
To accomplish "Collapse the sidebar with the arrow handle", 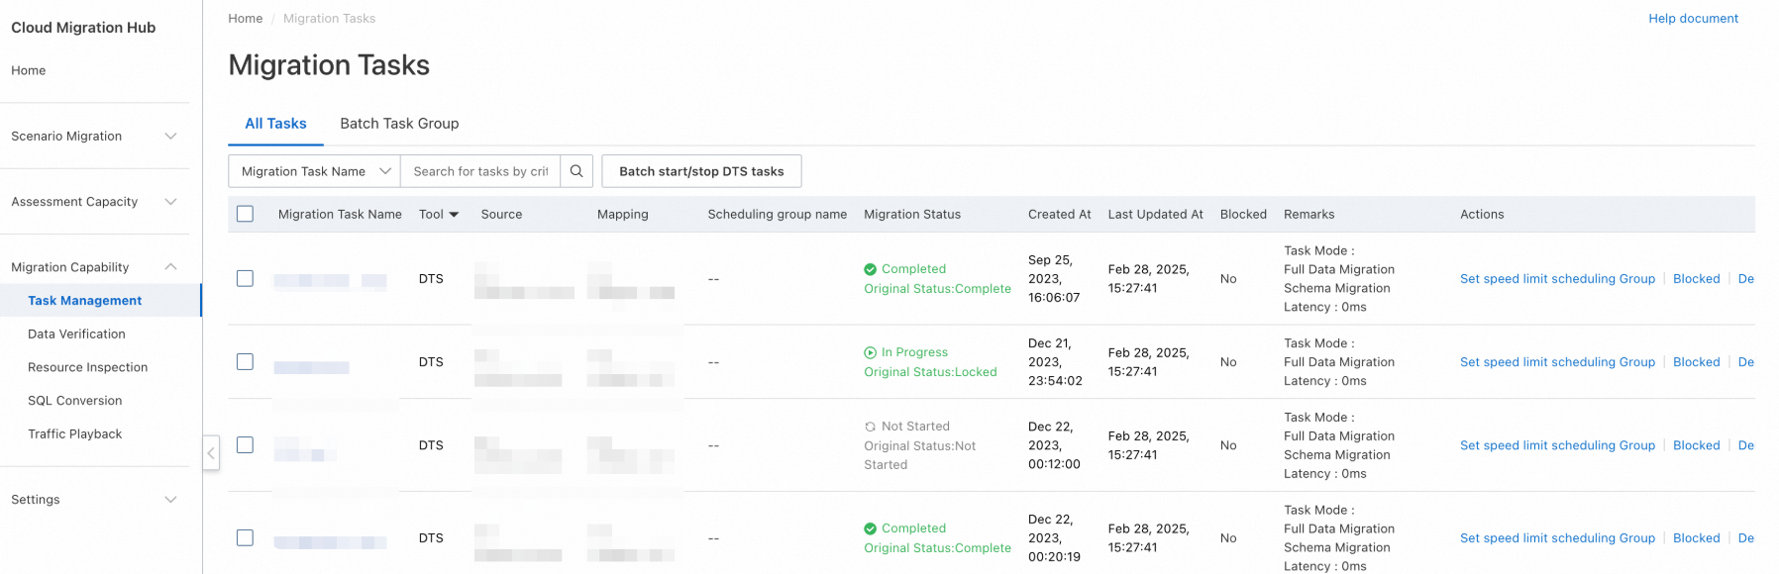I will pyautogui.click(x=211, y=453).
